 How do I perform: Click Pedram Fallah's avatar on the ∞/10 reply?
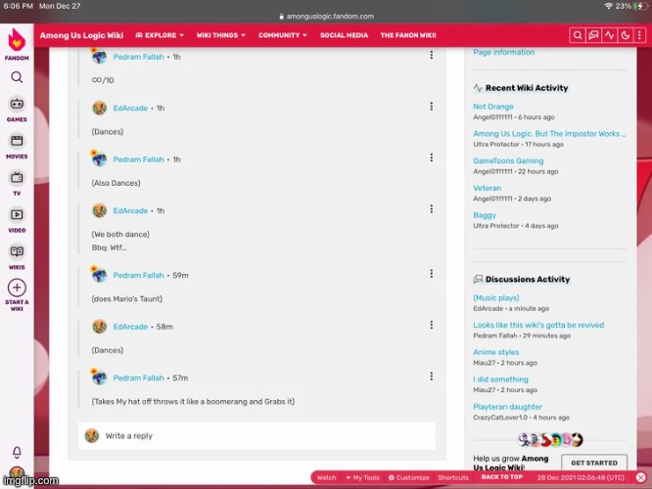[99, 56]
